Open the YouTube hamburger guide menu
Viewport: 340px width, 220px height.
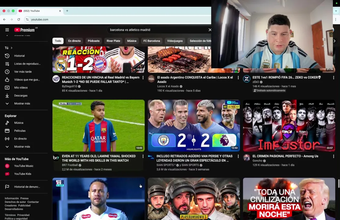[x=7, y=30]
